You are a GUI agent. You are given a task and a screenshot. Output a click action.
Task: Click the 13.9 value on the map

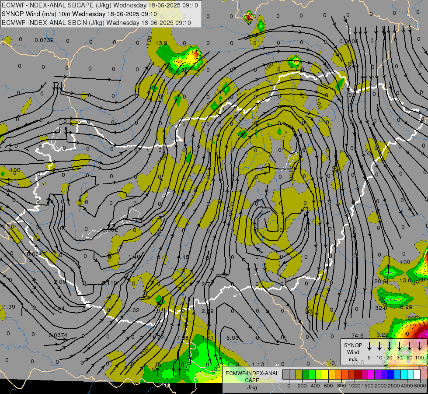[x=161, y=43]
